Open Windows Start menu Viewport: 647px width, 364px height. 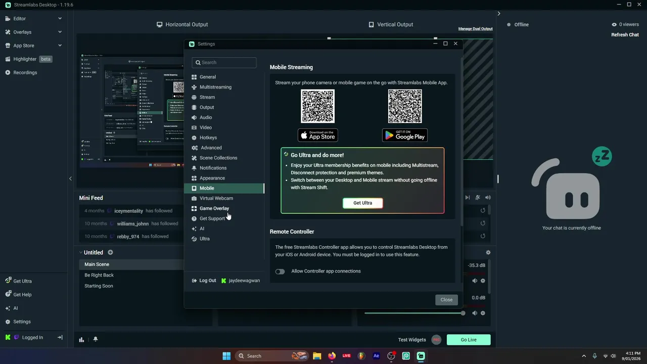click(226, 356)
